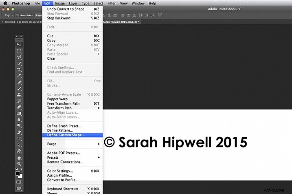Screen dimensions: 292x194
Task: Choose Step Backward in Edit menu
Action: (x=72, y=18)
